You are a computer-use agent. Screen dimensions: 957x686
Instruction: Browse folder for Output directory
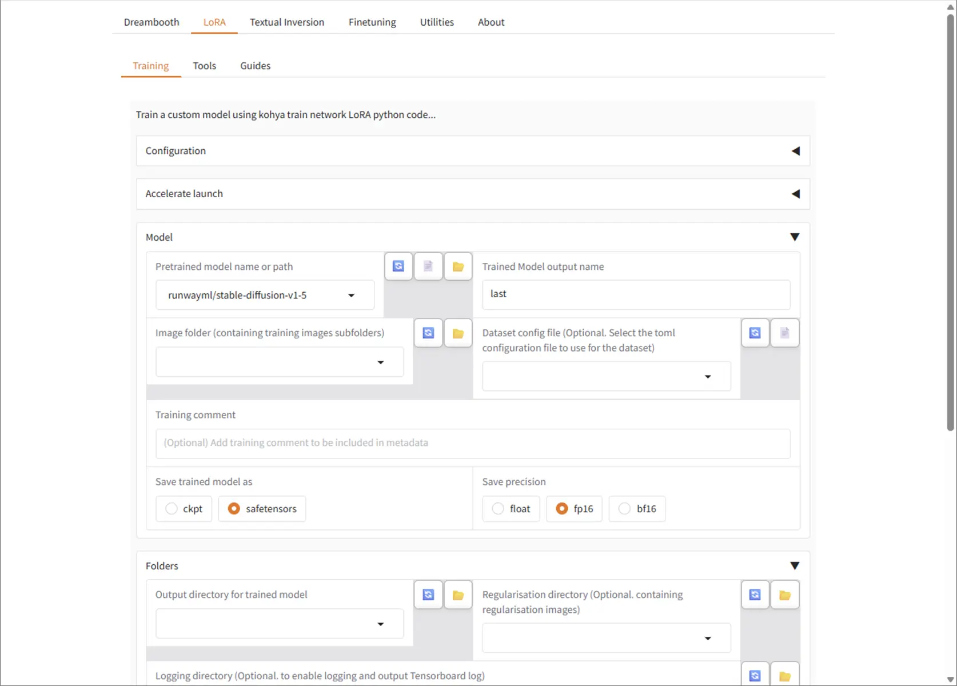[x=458, y=595]
